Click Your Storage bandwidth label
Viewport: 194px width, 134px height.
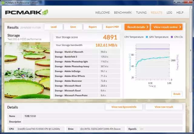click(69, 45)
